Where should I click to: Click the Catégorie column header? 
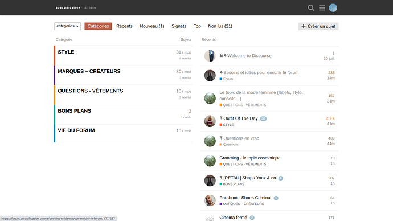(64, 40)
